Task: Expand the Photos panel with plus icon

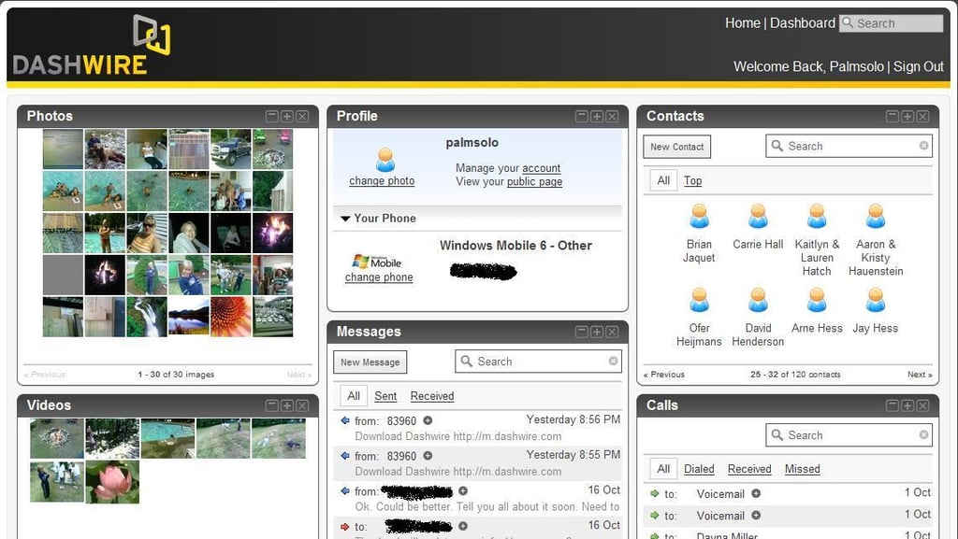Action: [287, 116]
